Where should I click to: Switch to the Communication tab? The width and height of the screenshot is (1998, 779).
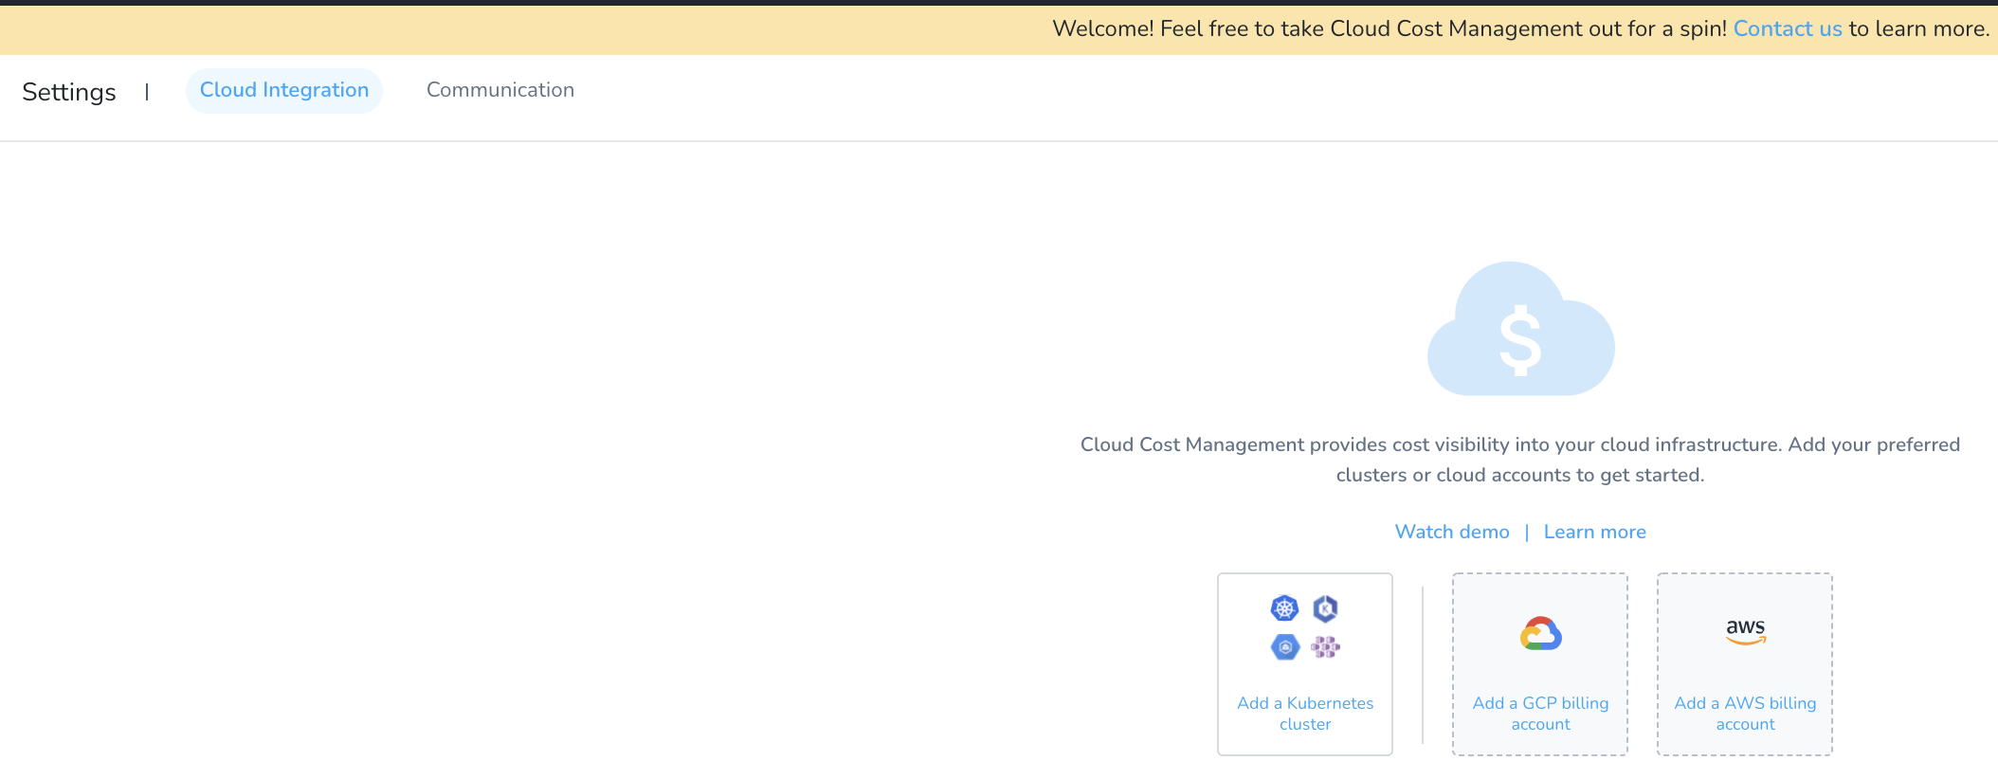tap(500, 90)
